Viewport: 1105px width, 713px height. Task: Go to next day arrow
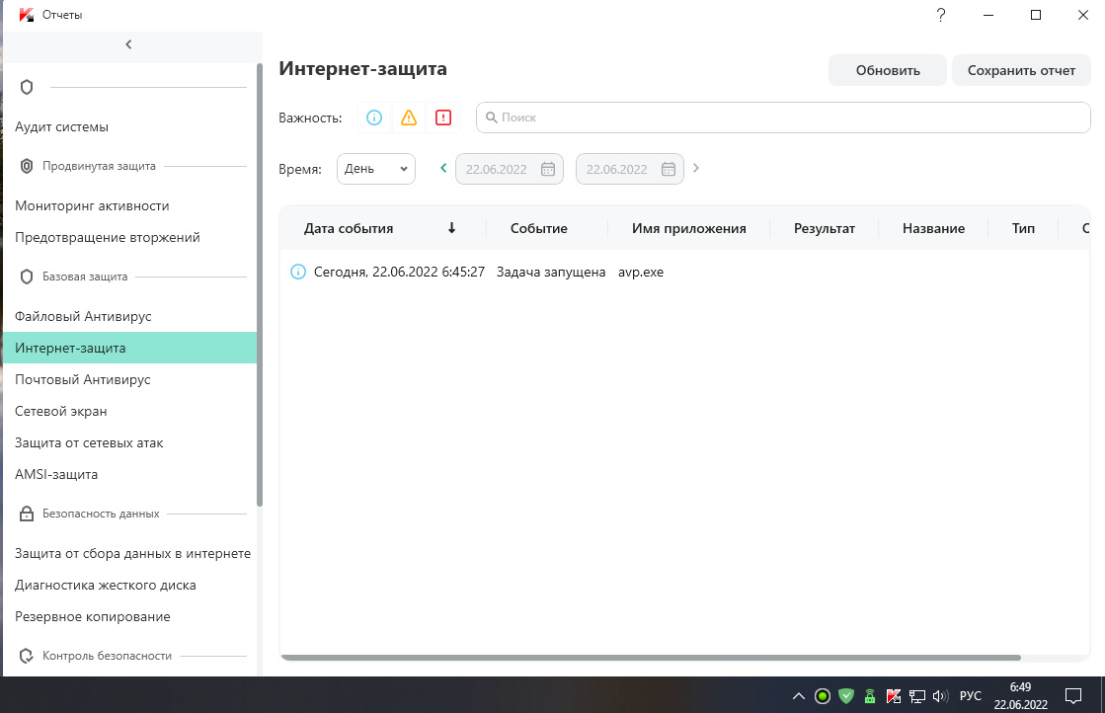click(x=695, y=168)
